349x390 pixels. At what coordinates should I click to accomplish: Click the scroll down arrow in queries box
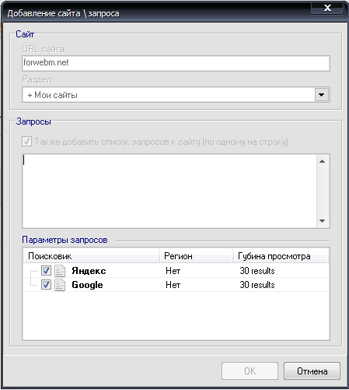pyautogui.click(x=322, y=221)
